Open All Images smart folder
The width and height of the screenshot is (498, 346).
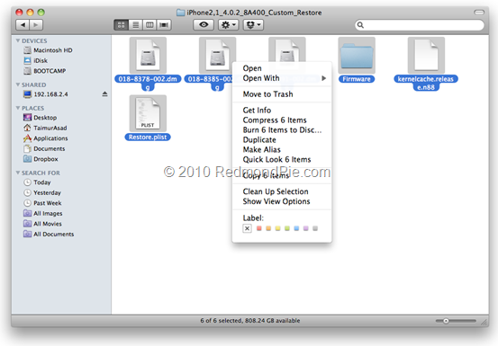coord(43,213)
